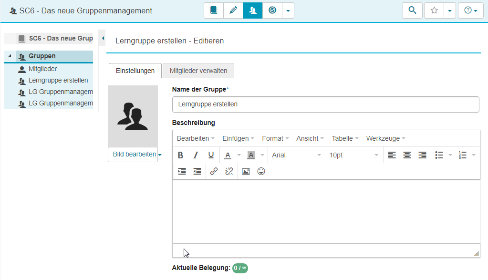Toggle bold formatting in the editor

pyautogui.click(x=180, y=155)
